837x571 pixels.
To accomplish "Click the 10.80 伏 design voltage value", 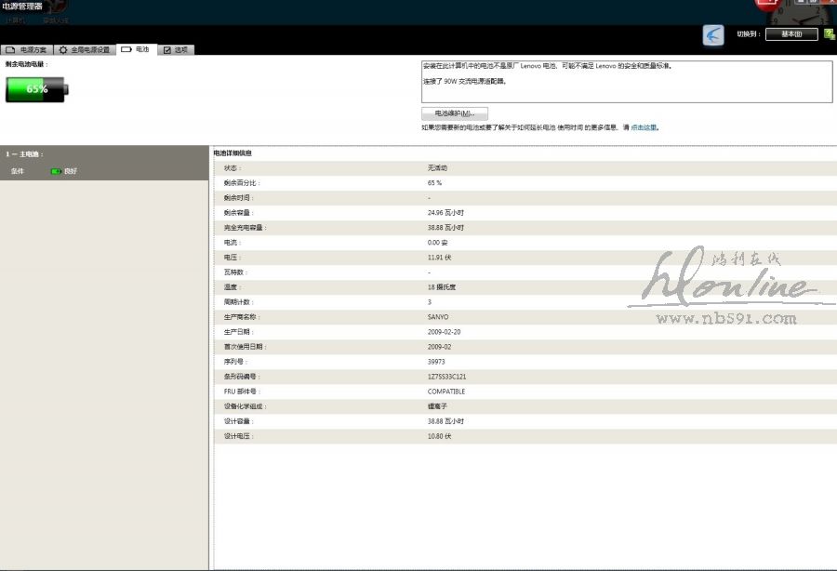I will 439,436.
